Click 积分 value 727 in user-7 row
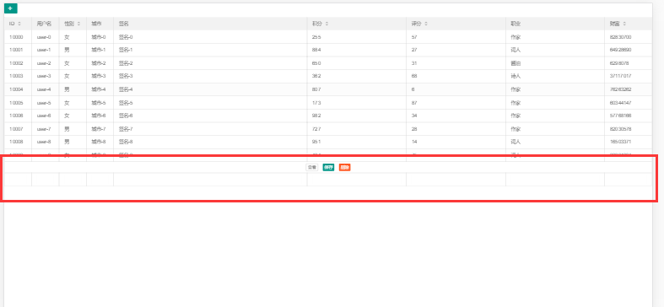The height and width of the screenshot is (307, 664). [x=316, y=129]
